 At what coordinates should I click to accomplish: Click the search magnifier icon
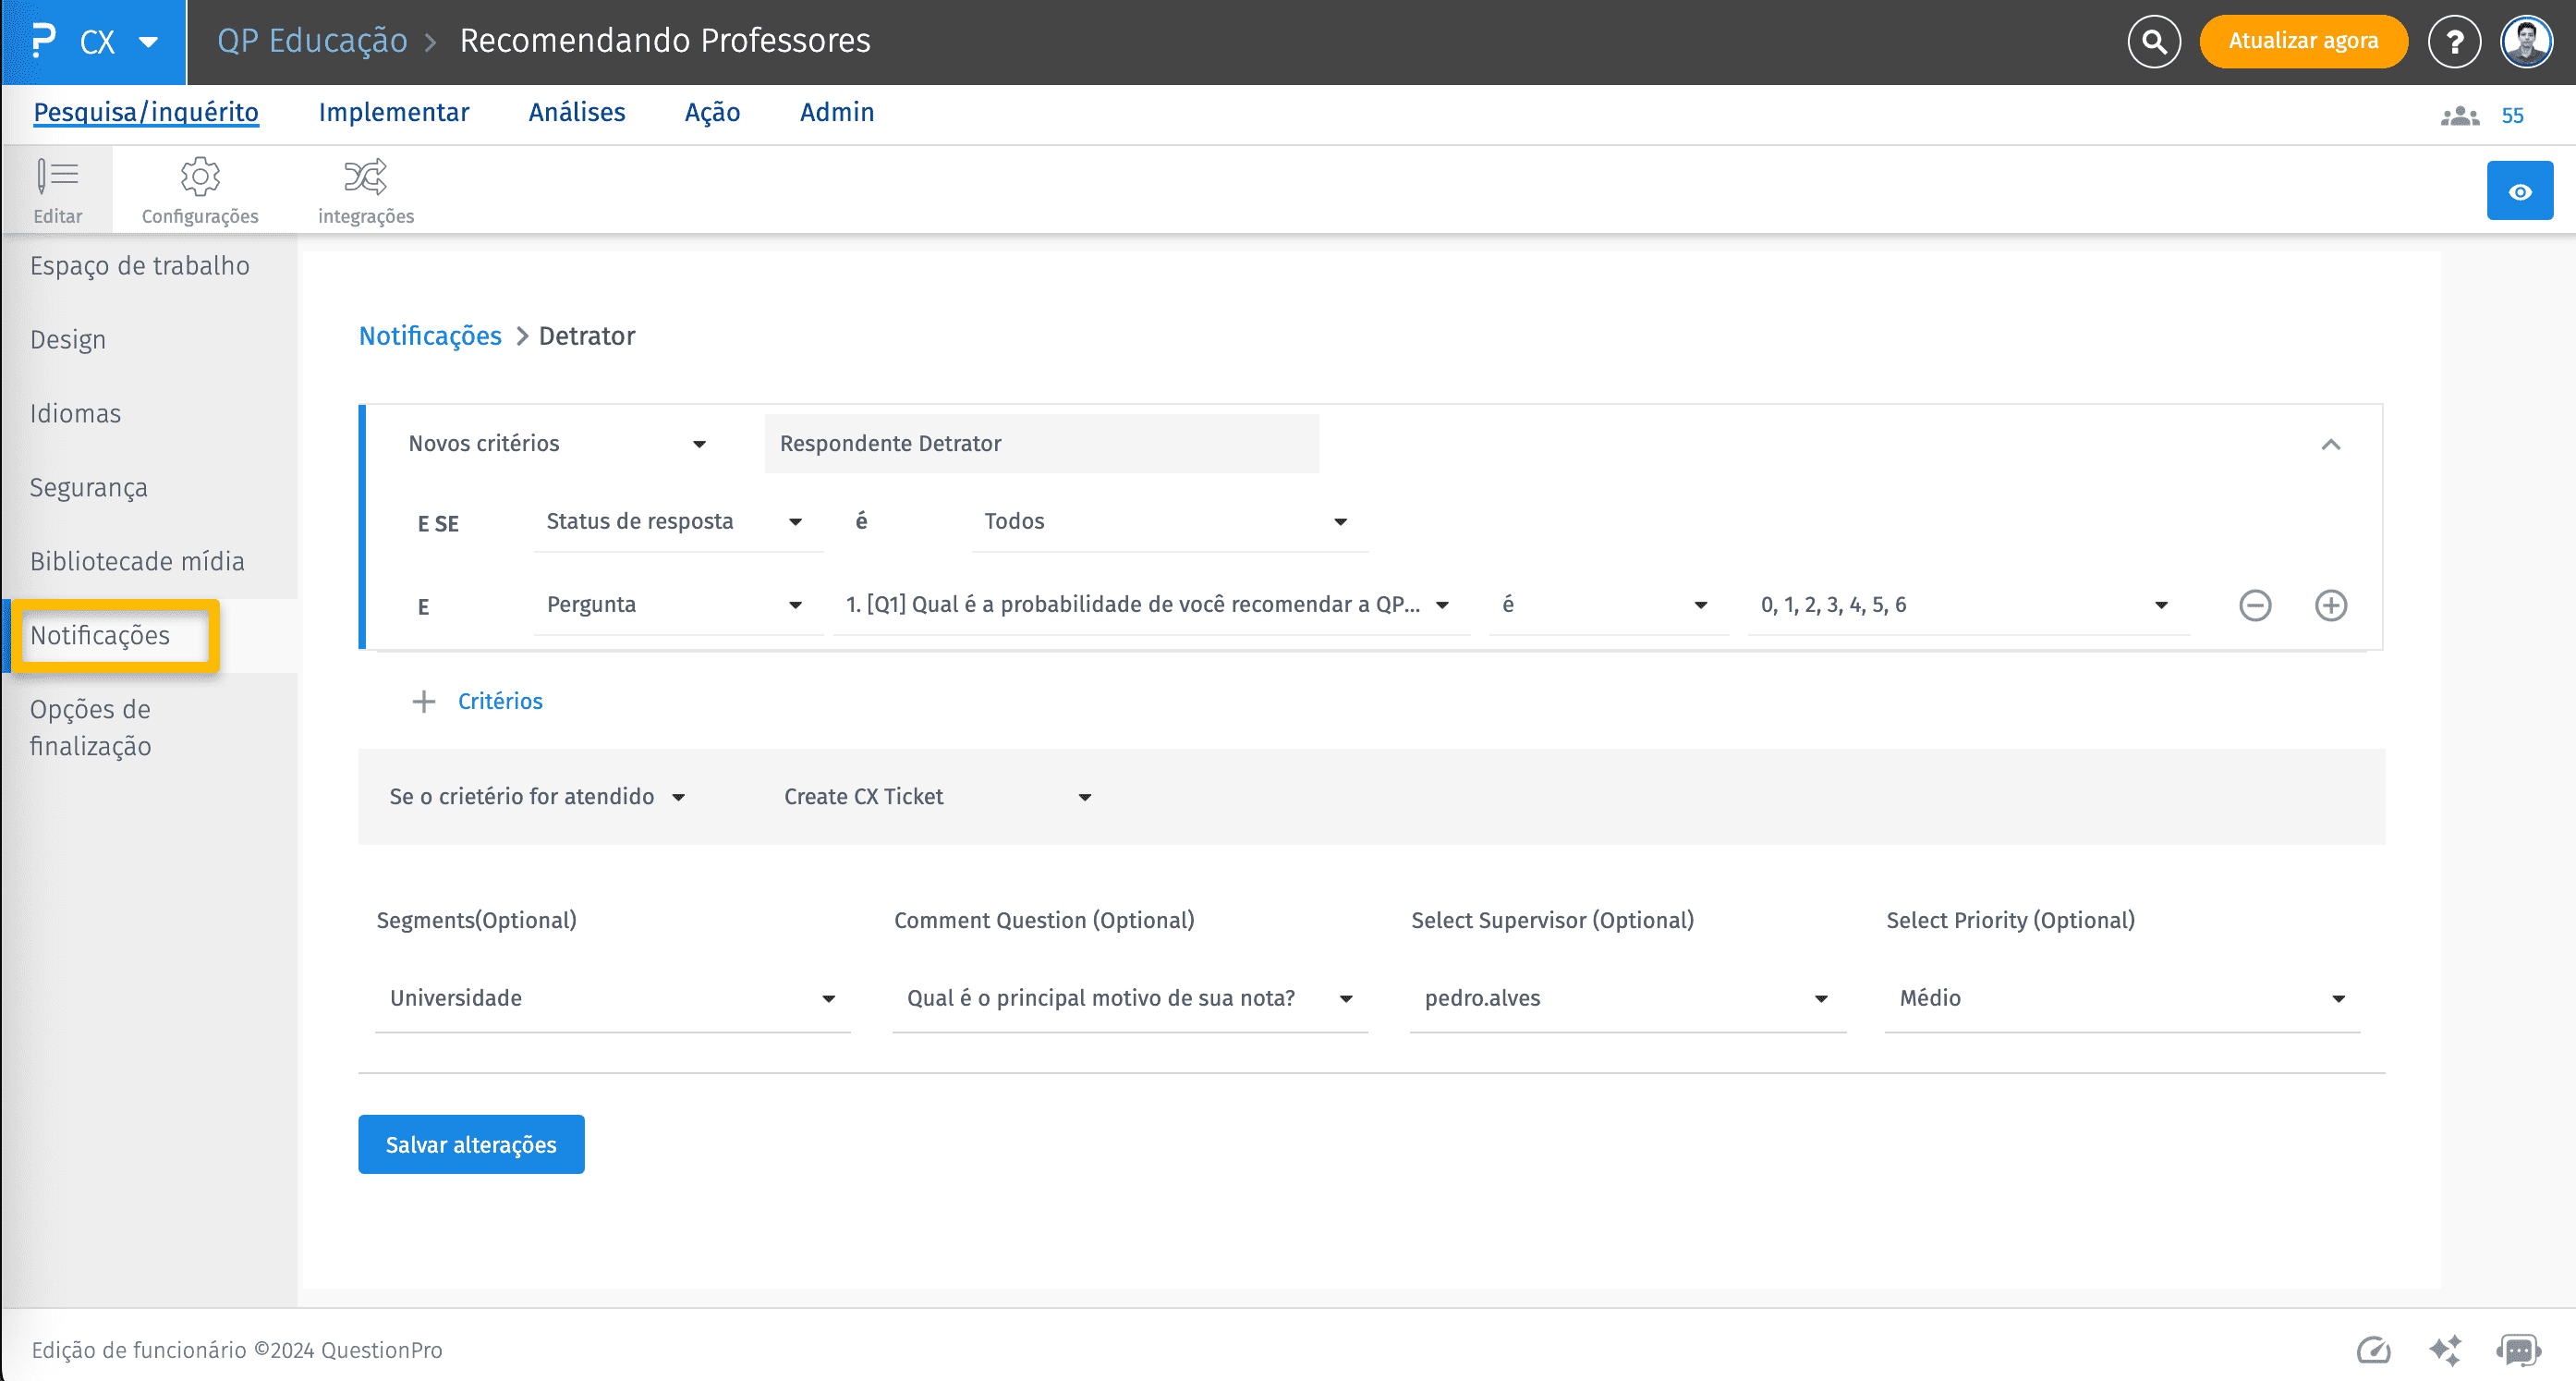point(2153,41)
